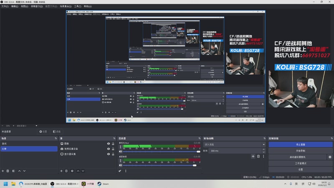Image resolution: width=334 pixels, height=188 pixels.
Task: Remove source with the trash icon in the Sources (源) panel
Action: pyautogui.click(x=66, y=171)
